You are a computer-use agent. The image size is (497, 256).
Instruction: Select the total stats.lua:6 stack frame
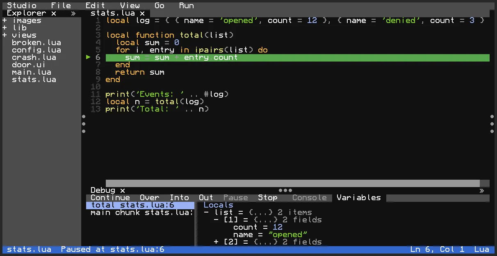point(140,205)
